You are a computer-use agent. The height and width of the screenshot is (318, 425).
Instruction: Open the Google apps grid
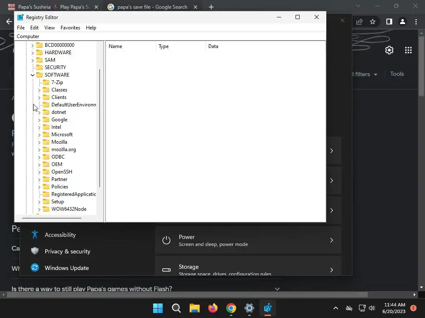408,50
